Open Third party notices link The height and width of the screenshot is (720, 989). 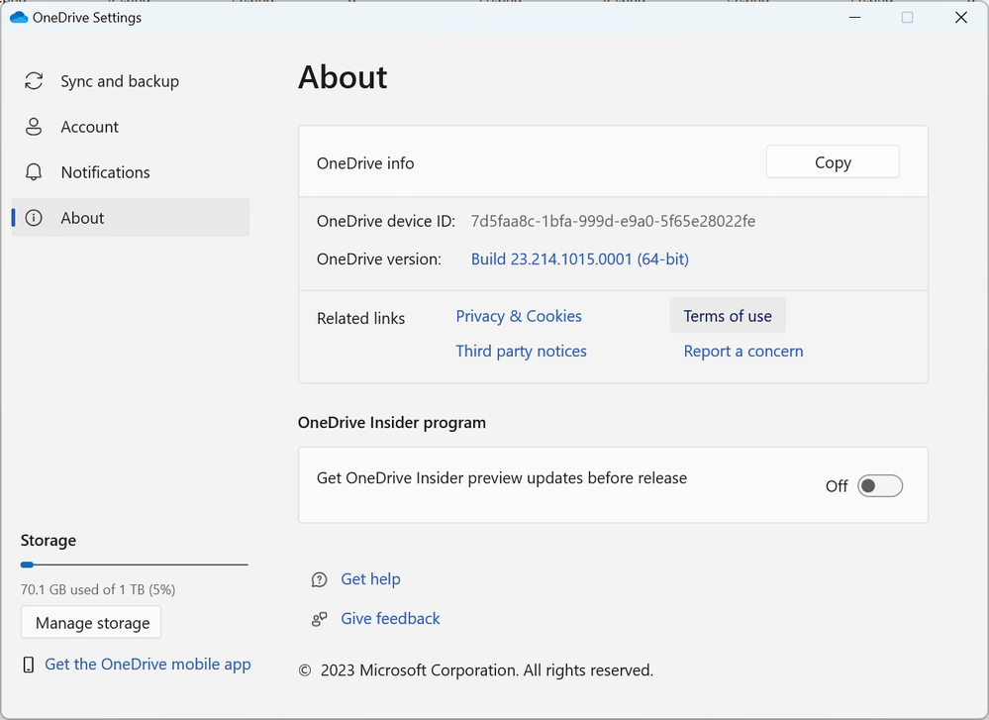click(521, 352)
